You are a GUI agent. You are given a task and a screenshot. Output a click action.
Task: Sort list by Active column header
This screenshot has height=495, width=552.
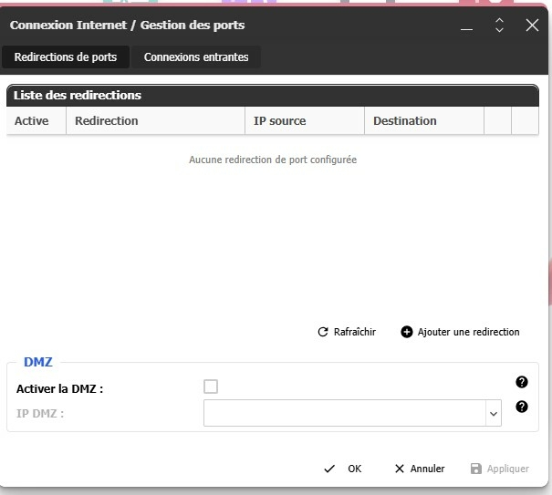(x=32, y=120)
